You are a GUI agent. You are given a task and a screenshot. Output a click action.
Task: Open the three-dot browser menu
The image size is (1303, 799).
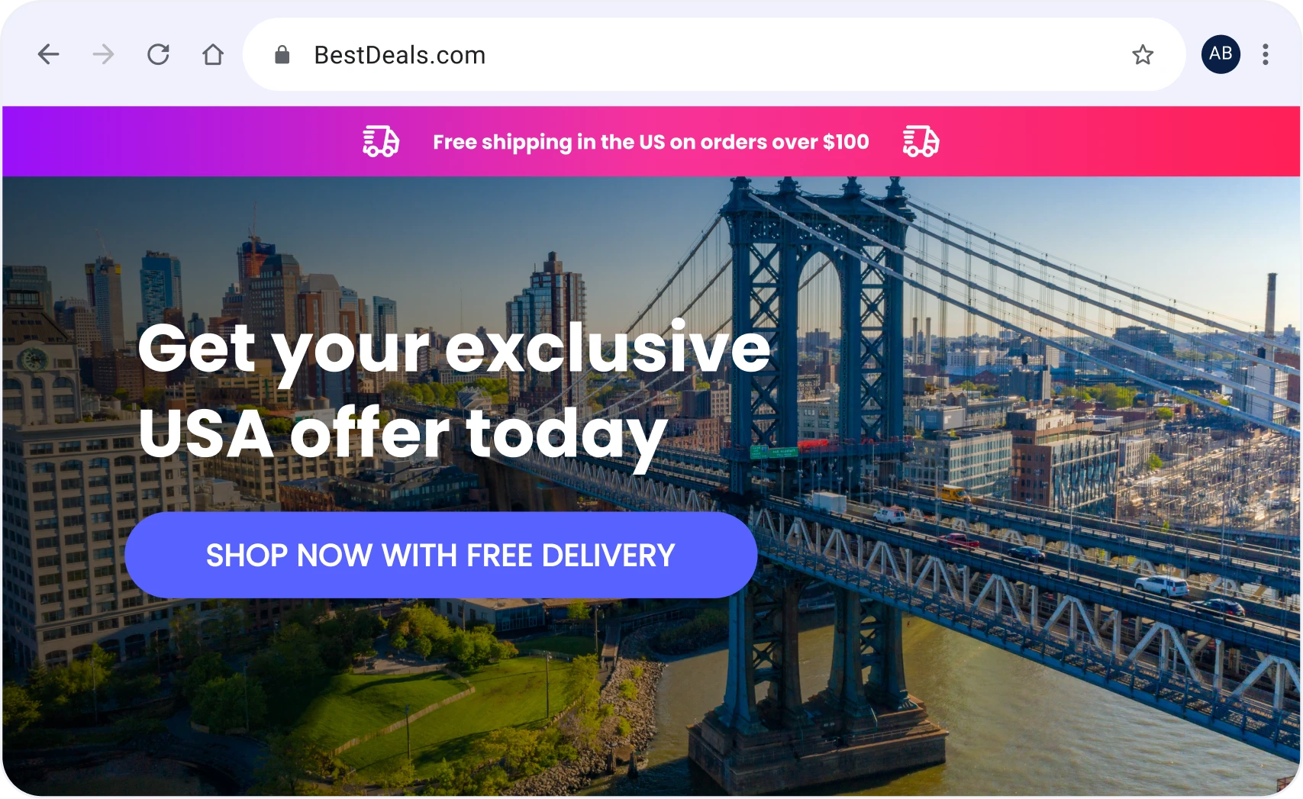point(1266,54)
